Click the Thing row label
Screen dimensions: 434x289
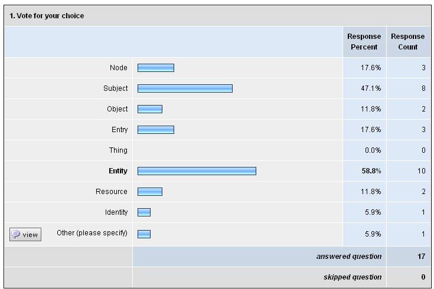pyautogui.click(x=118, y=150)
